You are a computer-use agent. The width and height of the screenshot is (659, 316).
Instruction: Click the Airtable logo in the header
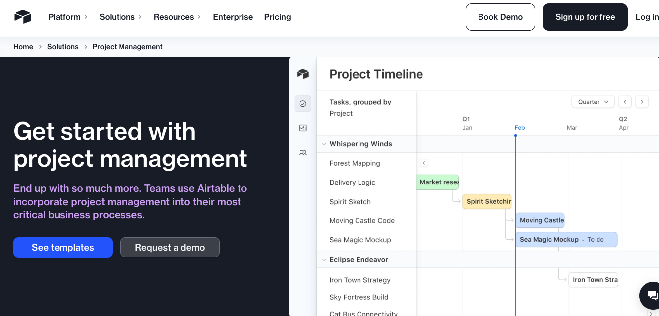(23, 17)
